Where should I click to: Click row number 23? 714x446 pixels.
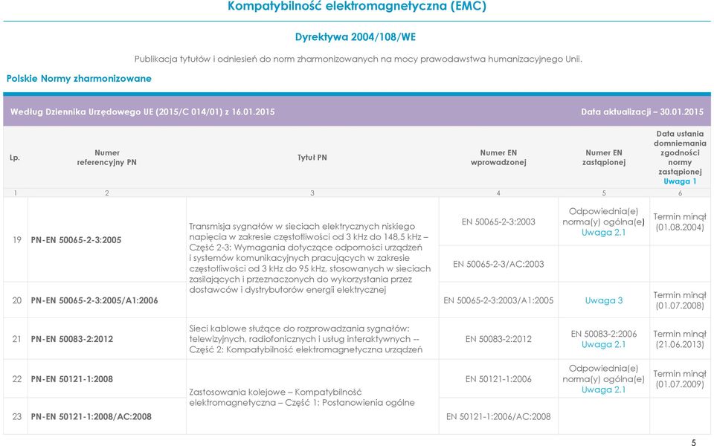pyautogui.click(x=17, y=416)
